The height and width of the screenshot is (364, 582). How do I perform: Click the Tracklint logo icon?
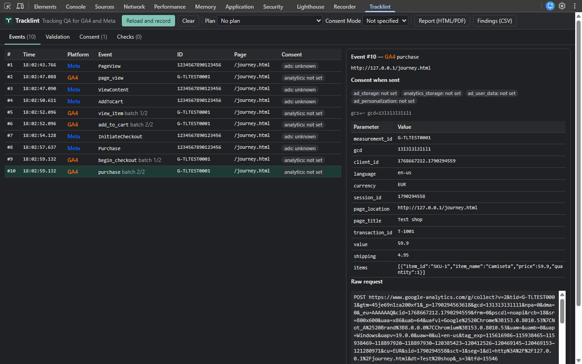point(9,21)
